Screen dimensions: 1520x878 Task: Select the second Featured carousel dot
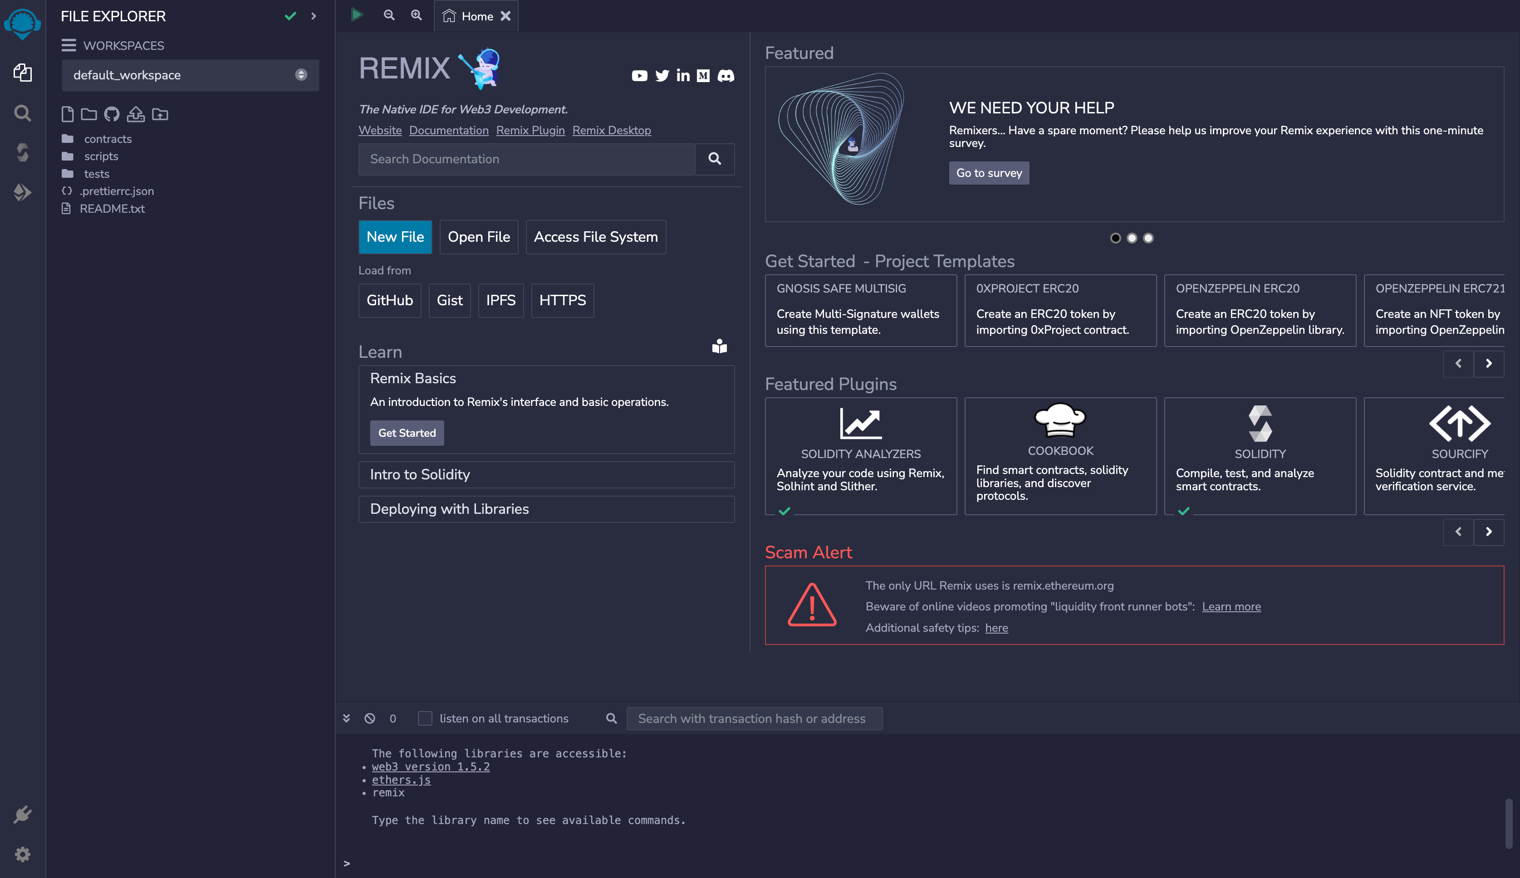point(1132,238)
